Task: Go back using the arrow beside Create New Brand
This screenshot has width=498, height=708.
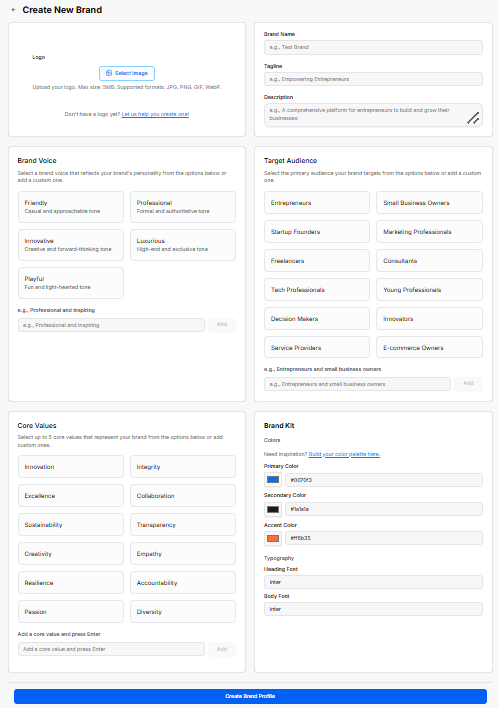Action: click(x=14, y=10)
